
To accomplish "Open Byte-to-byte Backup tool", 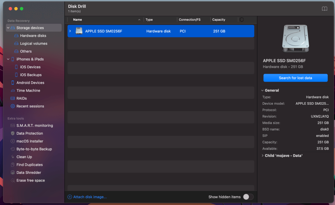I will pyautogui.click(x=34, y=149).
